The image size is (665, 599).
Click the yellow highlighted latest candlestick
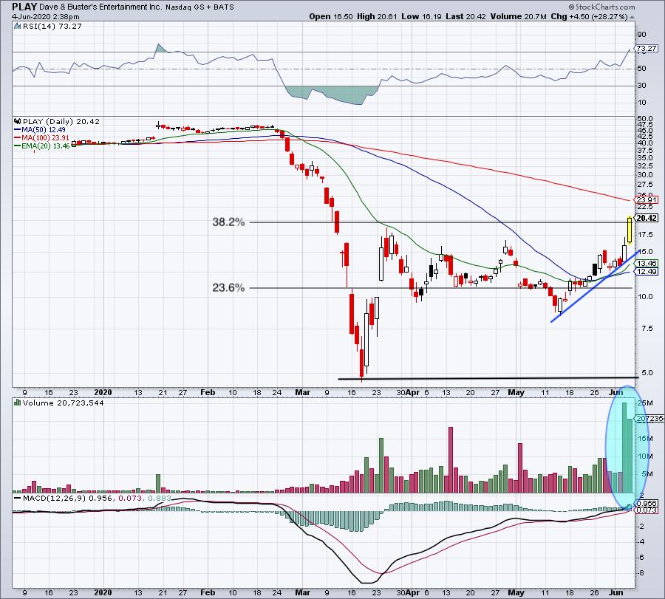(630, 230)
